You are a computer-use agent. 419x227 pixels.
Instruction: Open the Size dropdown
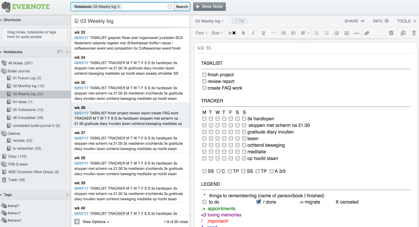tap(217, 33)
